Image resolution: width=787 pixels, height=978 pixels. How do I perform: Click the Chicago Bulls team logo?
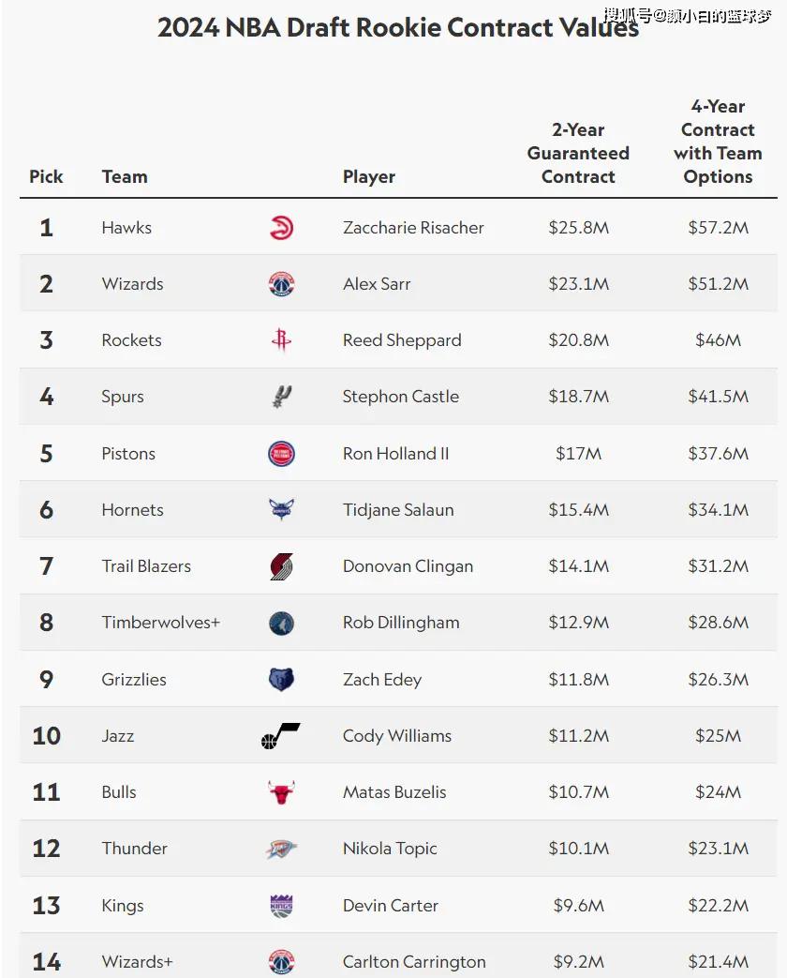pos(281,792)
